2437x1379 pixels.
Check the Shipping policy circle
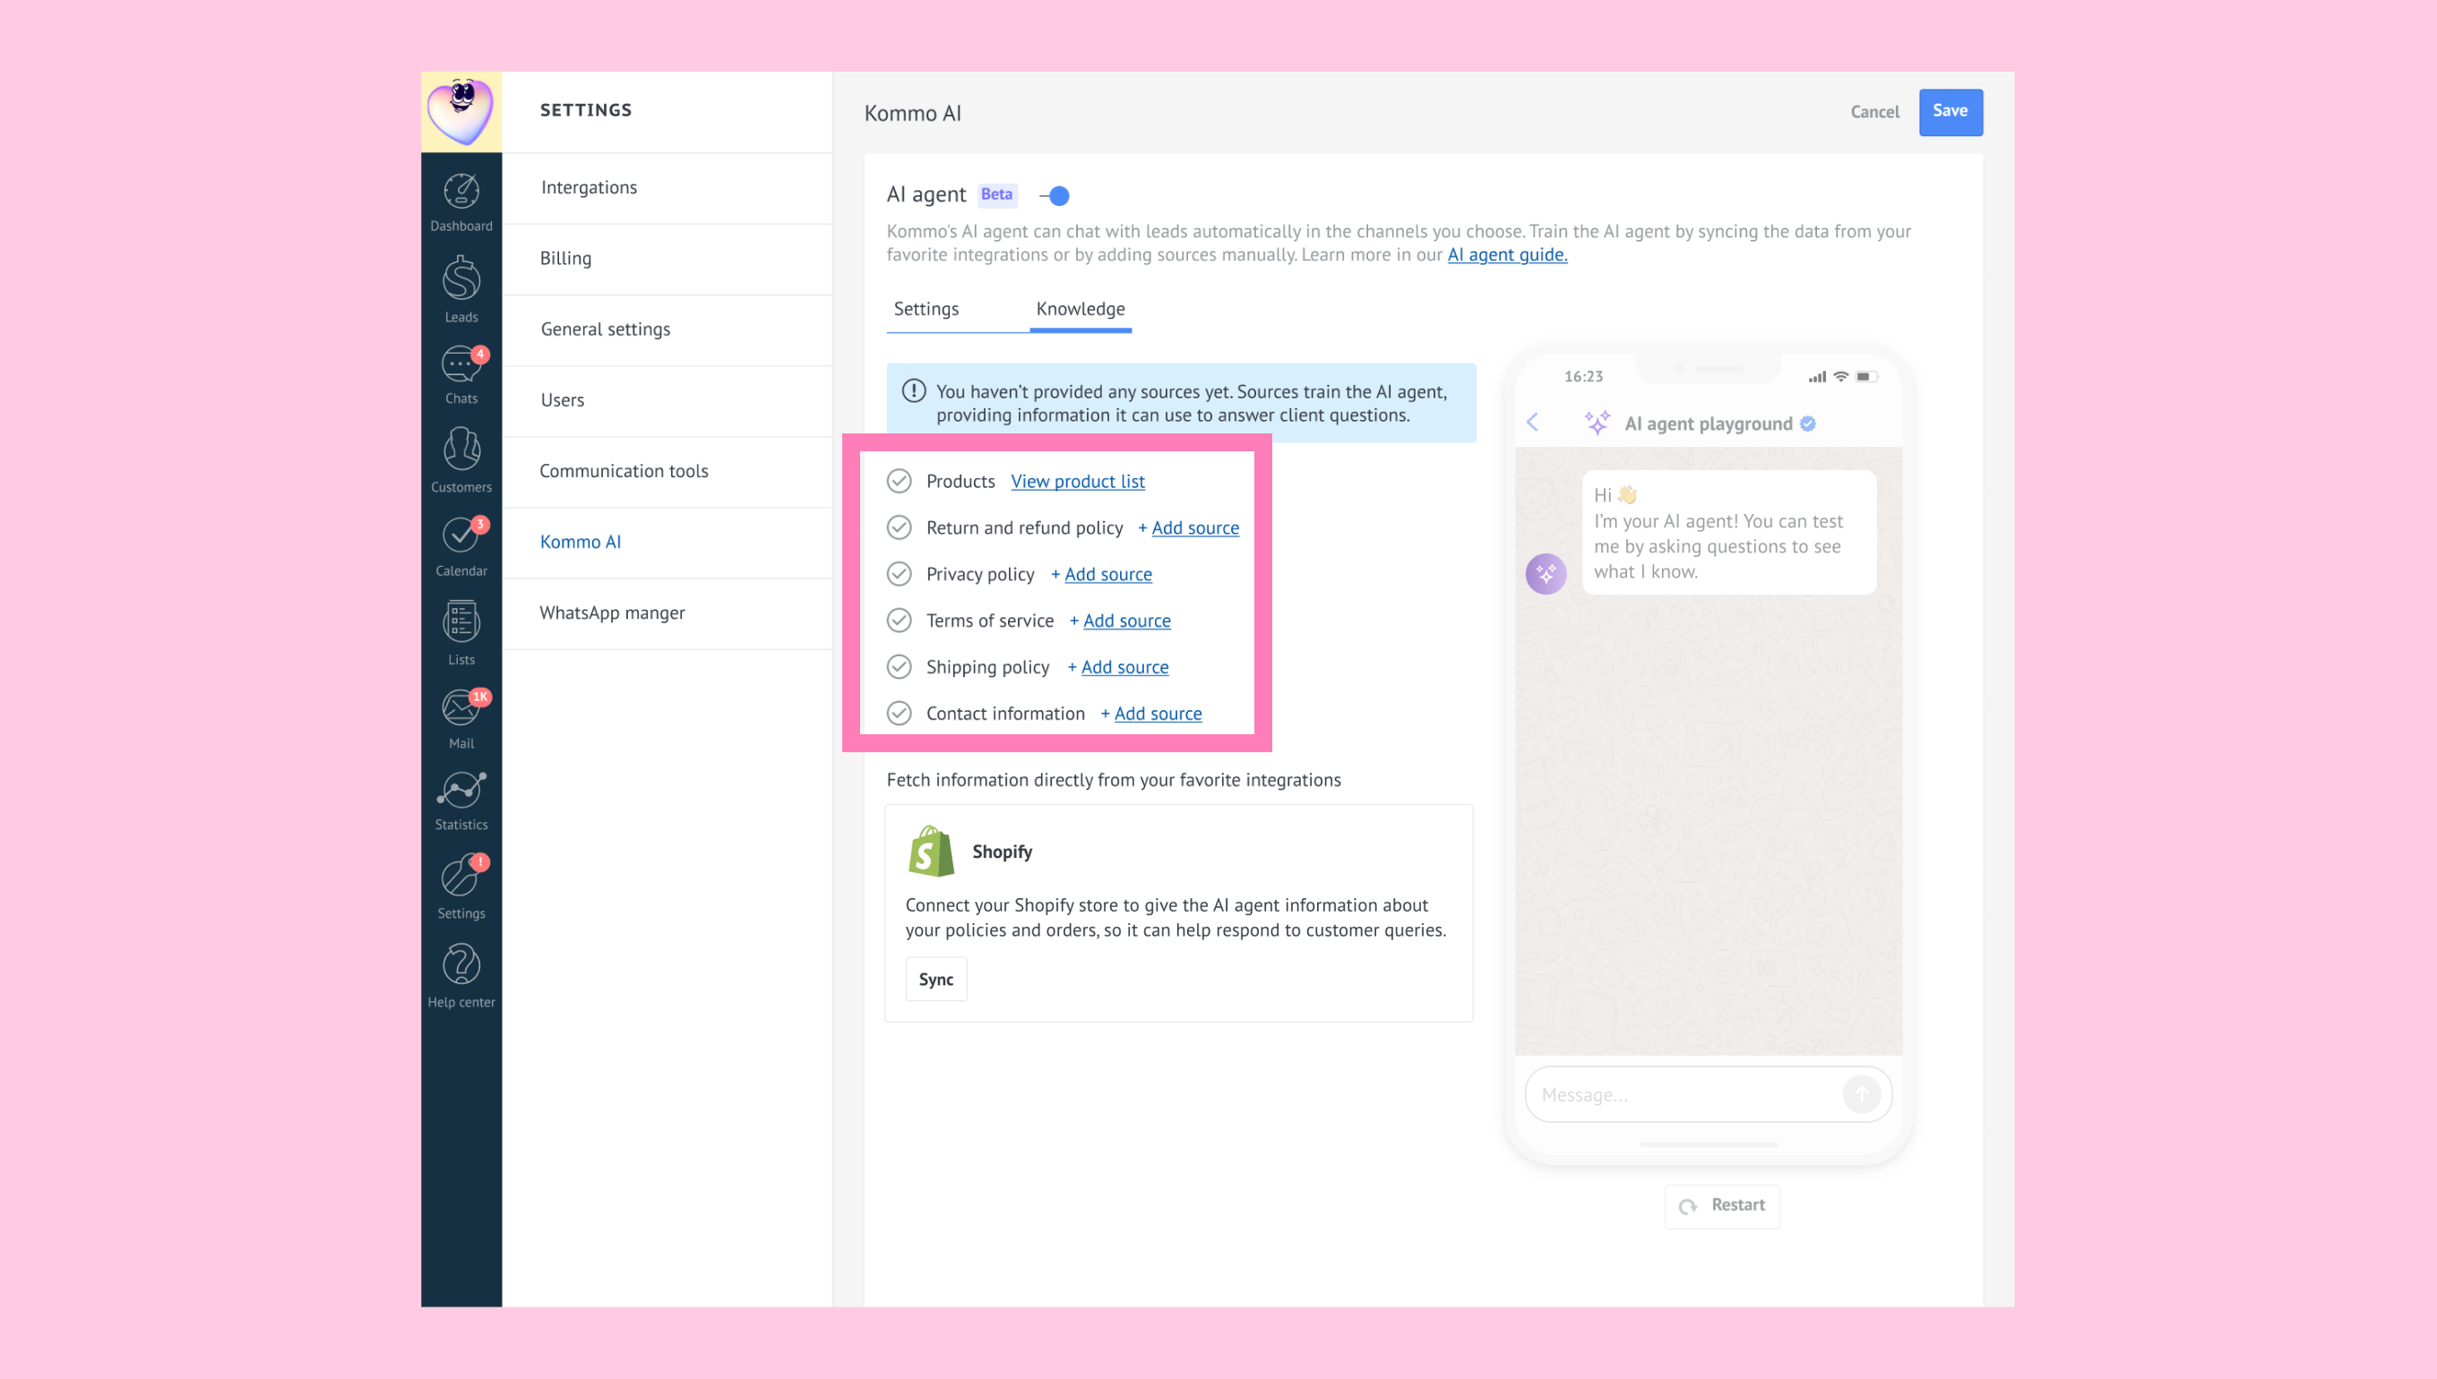[x=900, y=667]
